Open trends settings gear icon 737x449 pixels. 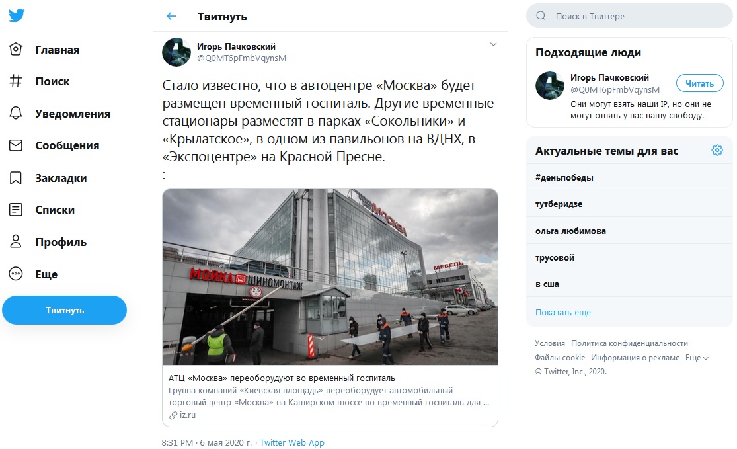click(x=717, y=151)
